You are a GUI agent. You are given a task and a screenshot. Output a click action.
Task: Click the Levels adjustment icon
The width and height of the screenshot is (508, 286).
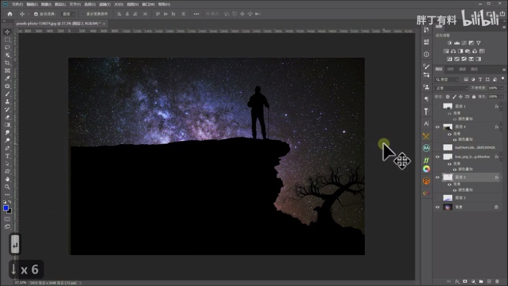tap(457, 43)
